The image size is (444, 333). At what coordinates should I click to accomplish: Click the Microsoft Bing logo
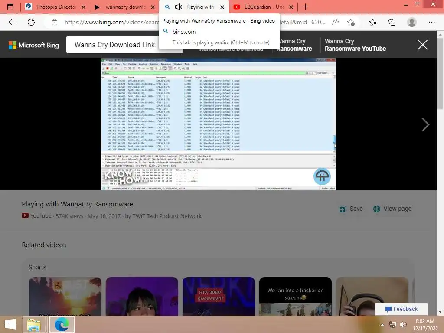(x=34, y=45)
